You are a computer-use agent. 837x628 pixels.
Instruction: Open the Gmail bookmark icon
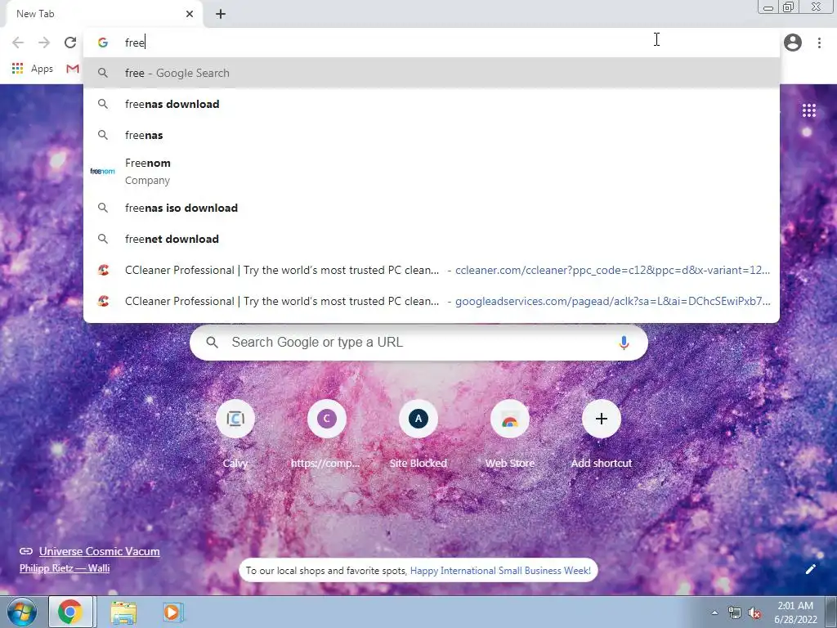[x=73, y=69]
